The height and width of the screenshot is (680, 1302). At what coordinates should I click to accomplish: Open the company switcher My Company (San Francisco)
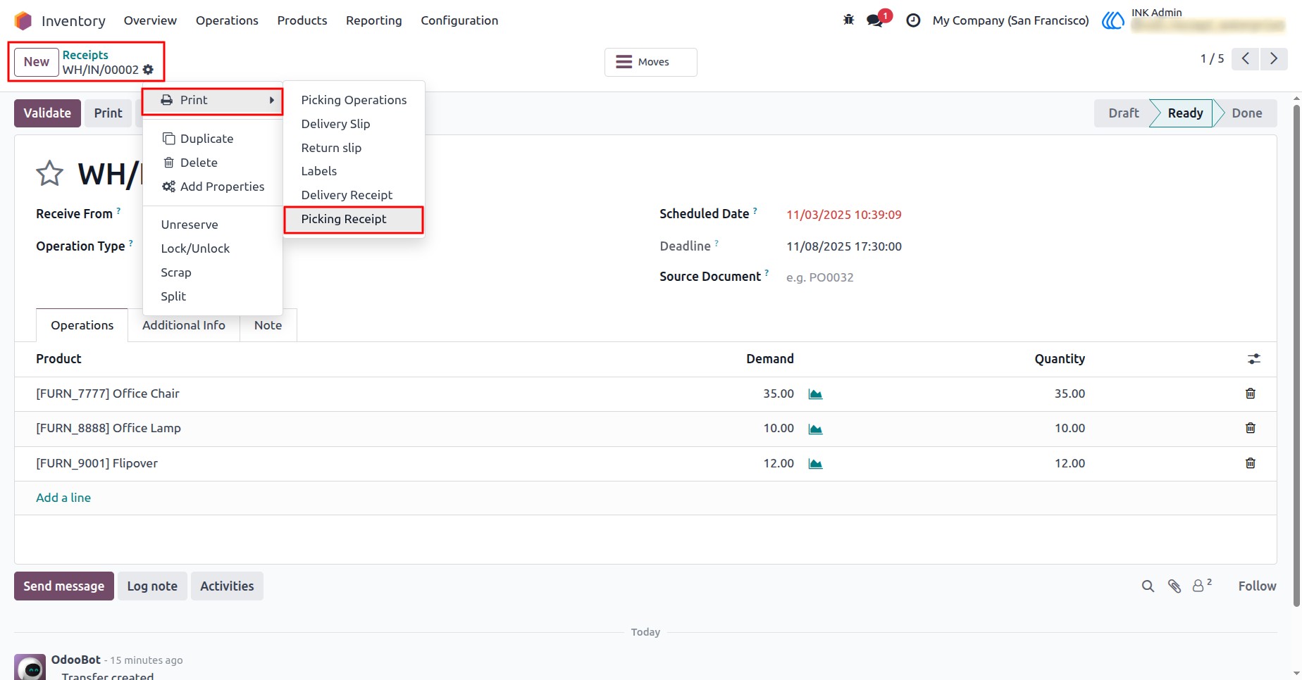1010,20
